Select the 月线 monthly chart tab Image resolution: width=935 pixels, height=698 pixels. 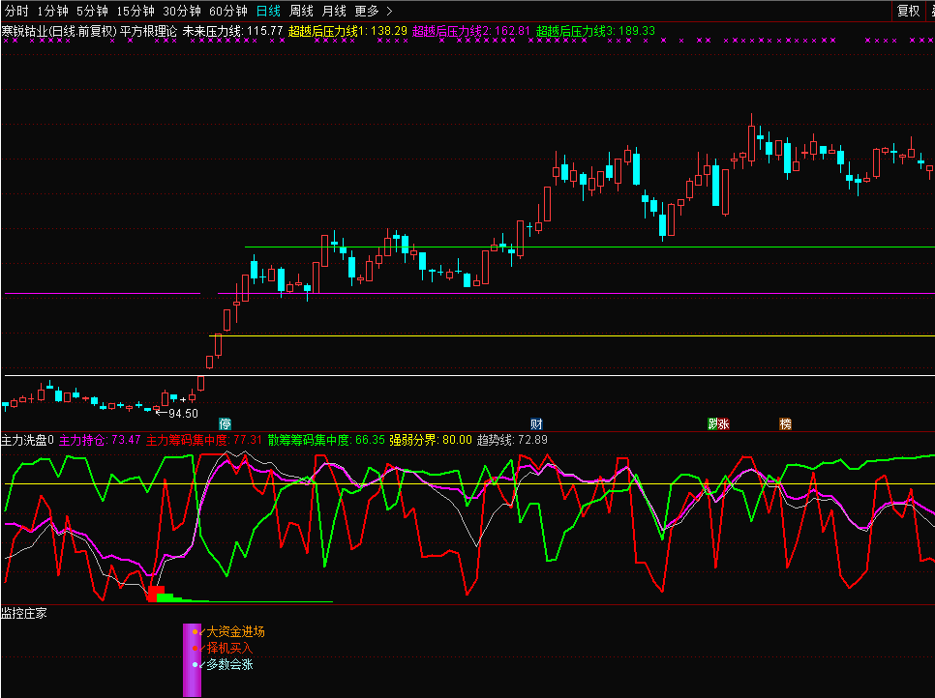pos(334,11)
